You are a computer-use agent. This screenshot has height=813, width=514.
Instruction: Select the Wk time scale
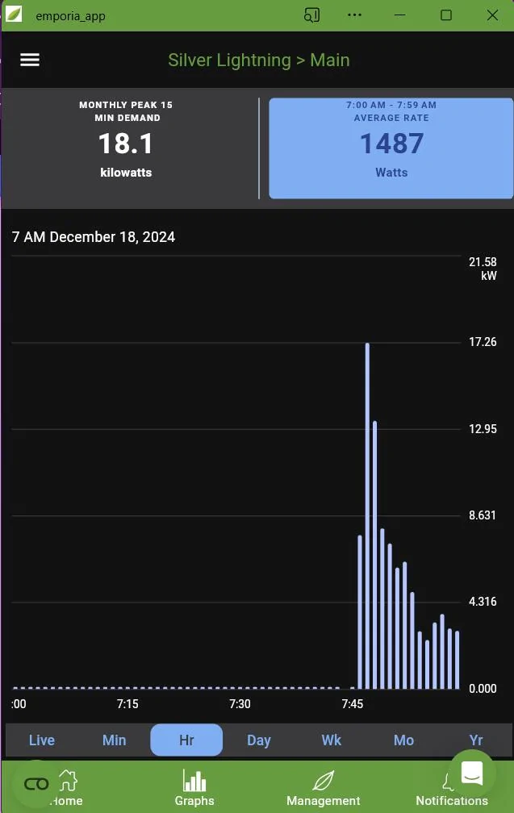tap(332, 740)
